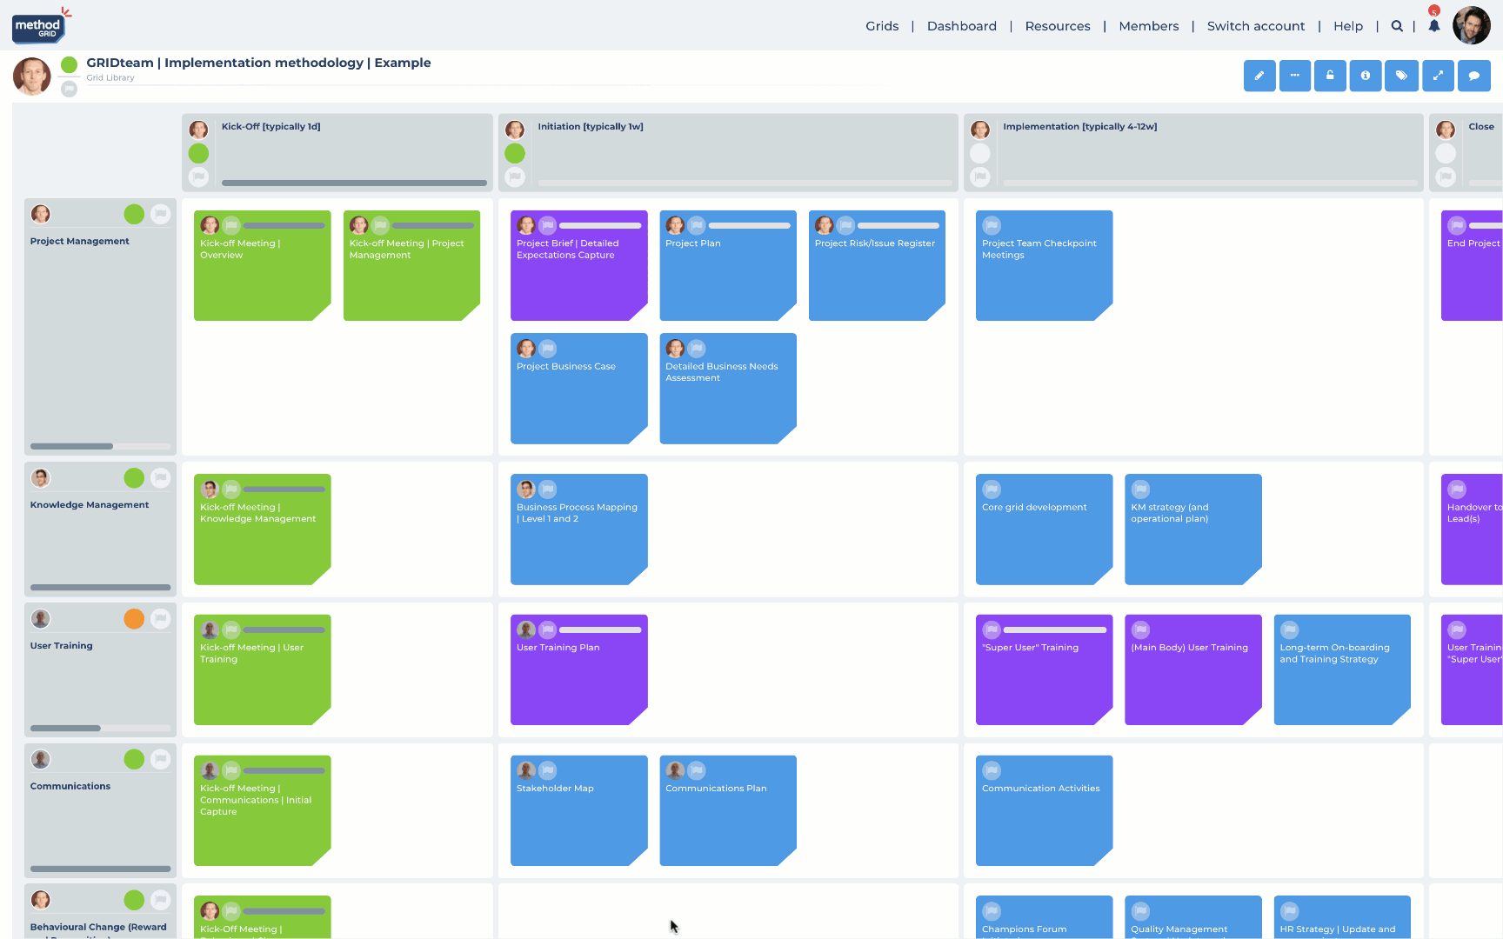
Task: Click flag icon in Initiation column header
Action: pos(515,177)
